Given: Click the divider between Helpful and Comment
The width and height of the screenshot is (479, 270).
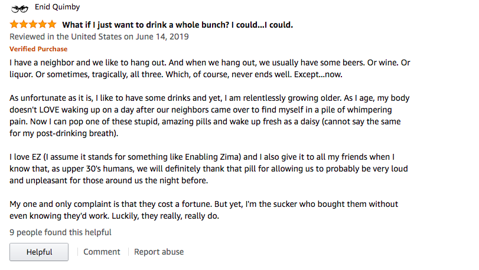Looking at the screenshot, I should pos(77,252).
